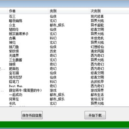Click 都市_娱乐 in 众生's row
The image size is (129, 129).
click(57, 25)
